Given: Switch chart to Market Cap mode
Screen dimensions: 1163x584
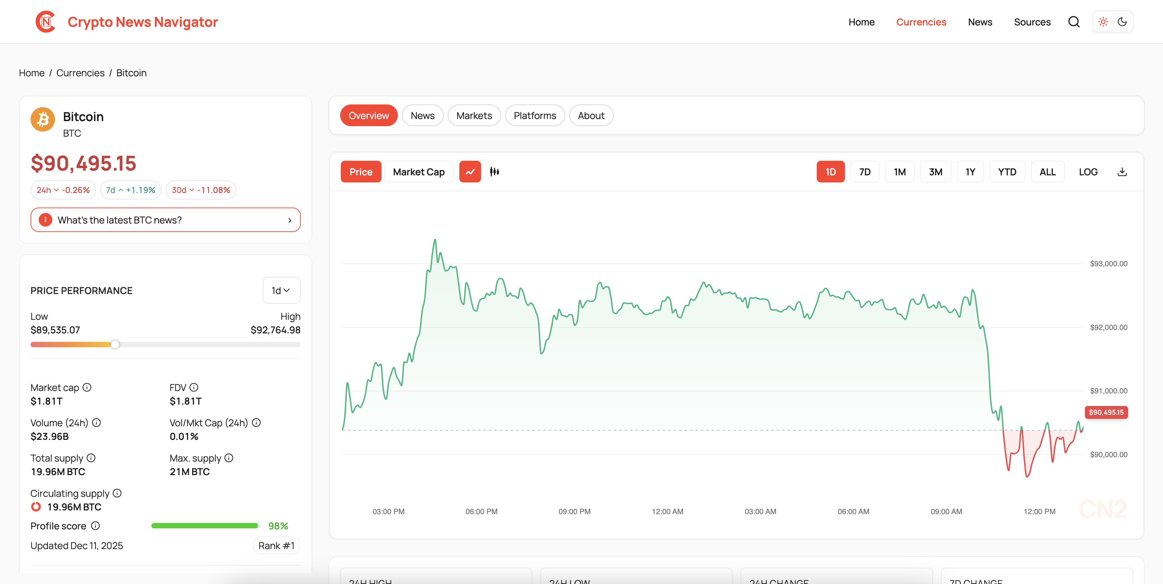Looking at the screenshot, I should [x=419, y=171].
